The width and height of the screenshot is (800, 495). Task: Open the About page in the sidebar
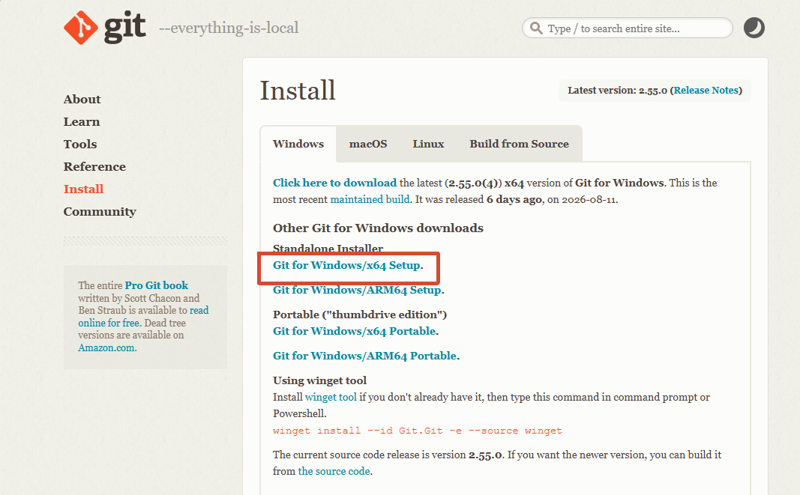(x=82, y=100)
